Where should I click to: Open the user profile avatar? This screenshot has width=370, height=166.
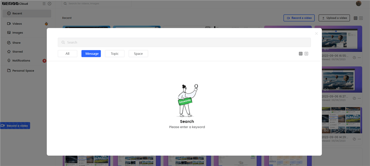pos(359,3)
